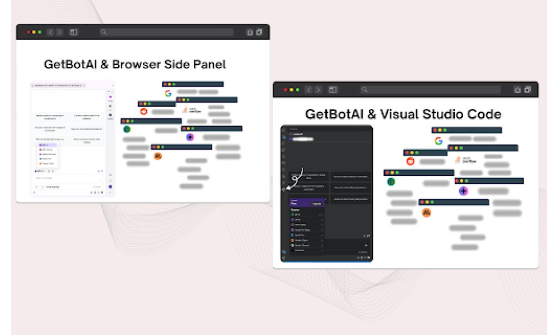Go back in the Visual Studio Code window
Viewport: 558px width, 335px height.
309,90
